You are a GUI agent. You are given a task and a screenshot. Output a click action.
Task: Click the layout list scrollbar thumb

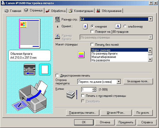pos(150,53)
